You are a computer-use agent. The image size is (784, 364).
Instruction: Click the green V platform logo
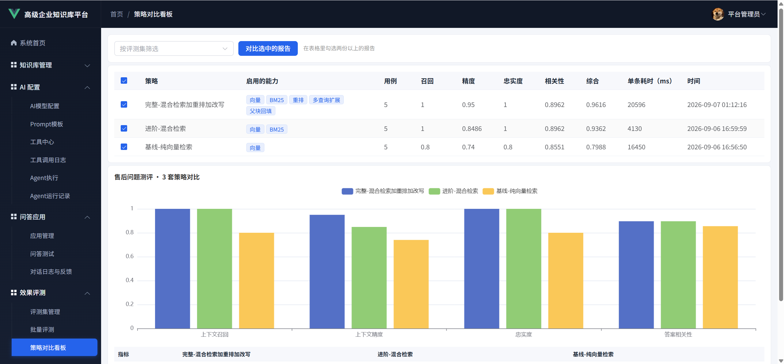point(14,14)
